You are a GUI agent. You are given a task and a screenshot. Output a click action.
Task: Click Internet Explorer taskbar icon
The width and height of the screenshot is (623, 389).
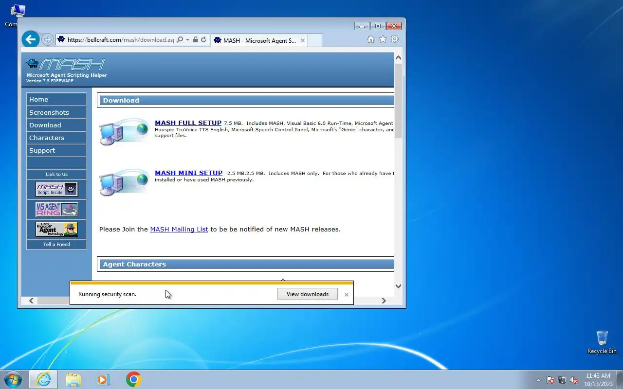pos(43,379)
